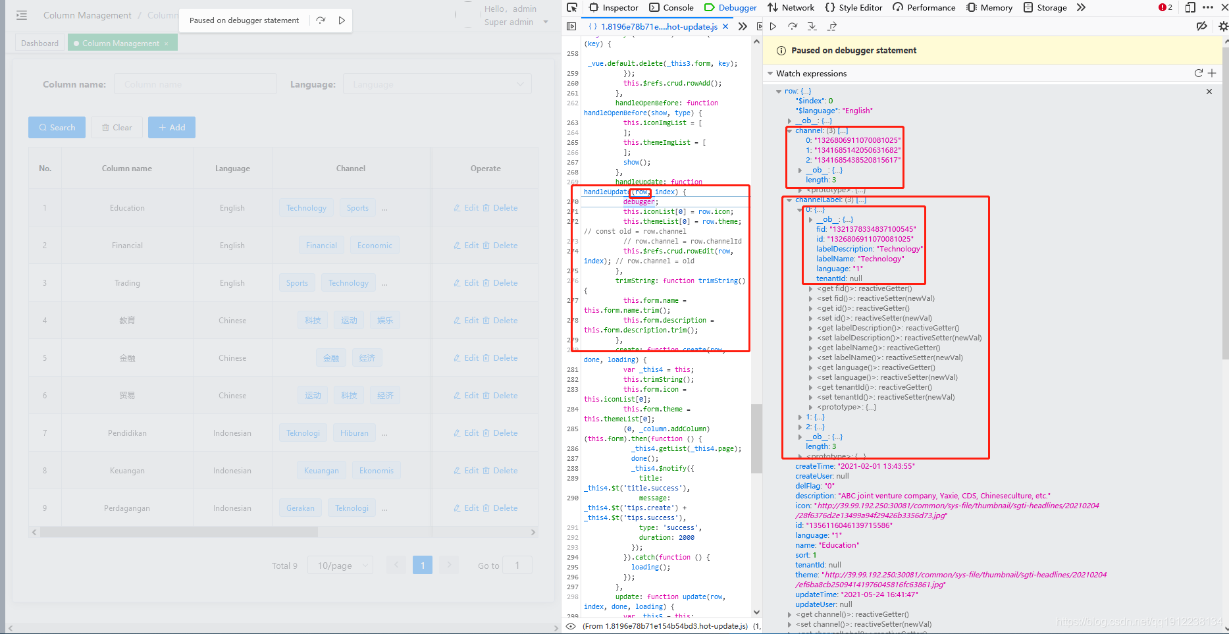The image size is (1229, 634).
Task: Switch to Style Editor tab
Action: tap(854, 7)
